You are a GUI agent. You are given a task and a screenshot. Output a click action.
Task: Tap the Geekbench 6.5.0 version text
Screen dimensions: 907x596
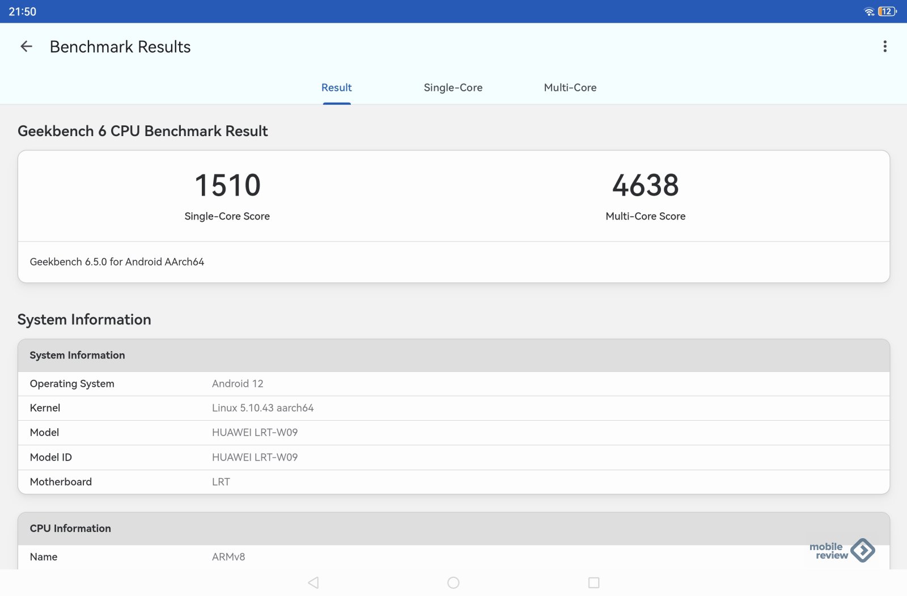pos(117,262)
